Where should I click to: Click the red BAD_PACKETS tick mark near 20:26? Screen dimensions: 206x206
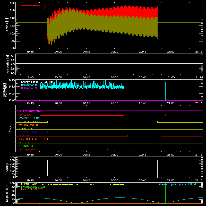pos(108,149)
